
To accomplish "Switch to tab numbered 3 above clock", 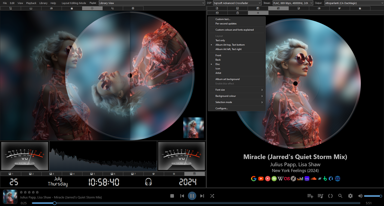I will (x=52, y=174).
